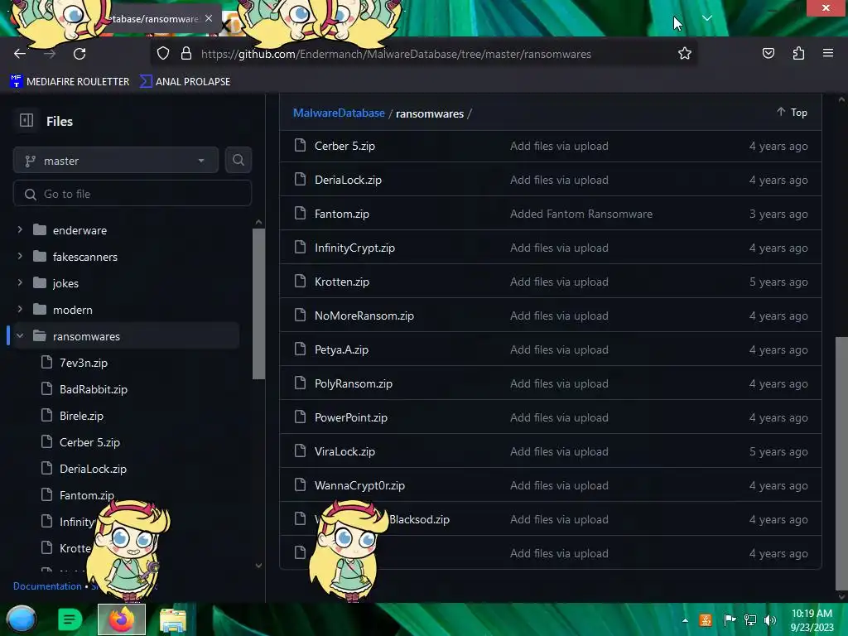
Task: Open PowerPoint.zip file link
Action: 351,418
